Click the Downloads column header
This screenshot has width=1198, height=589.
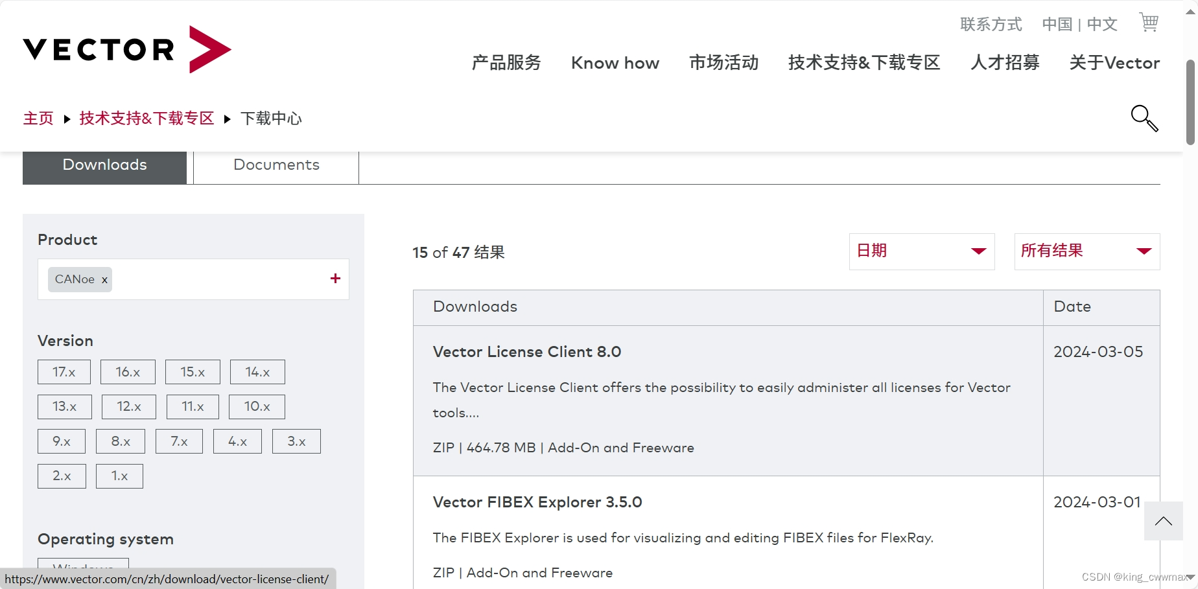tap(728, 307)
